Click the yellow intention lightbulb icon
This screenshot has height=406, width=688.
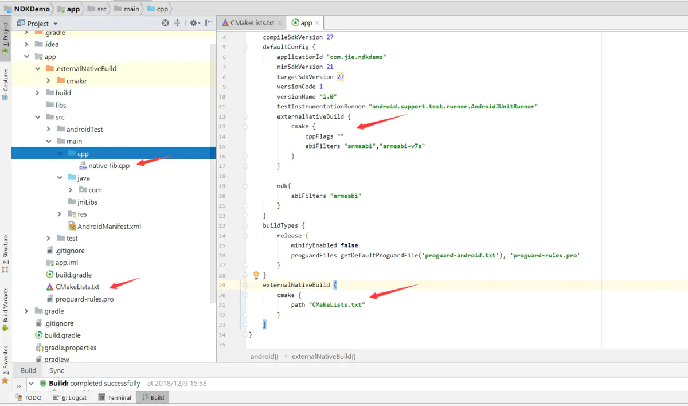click(256, 275)
